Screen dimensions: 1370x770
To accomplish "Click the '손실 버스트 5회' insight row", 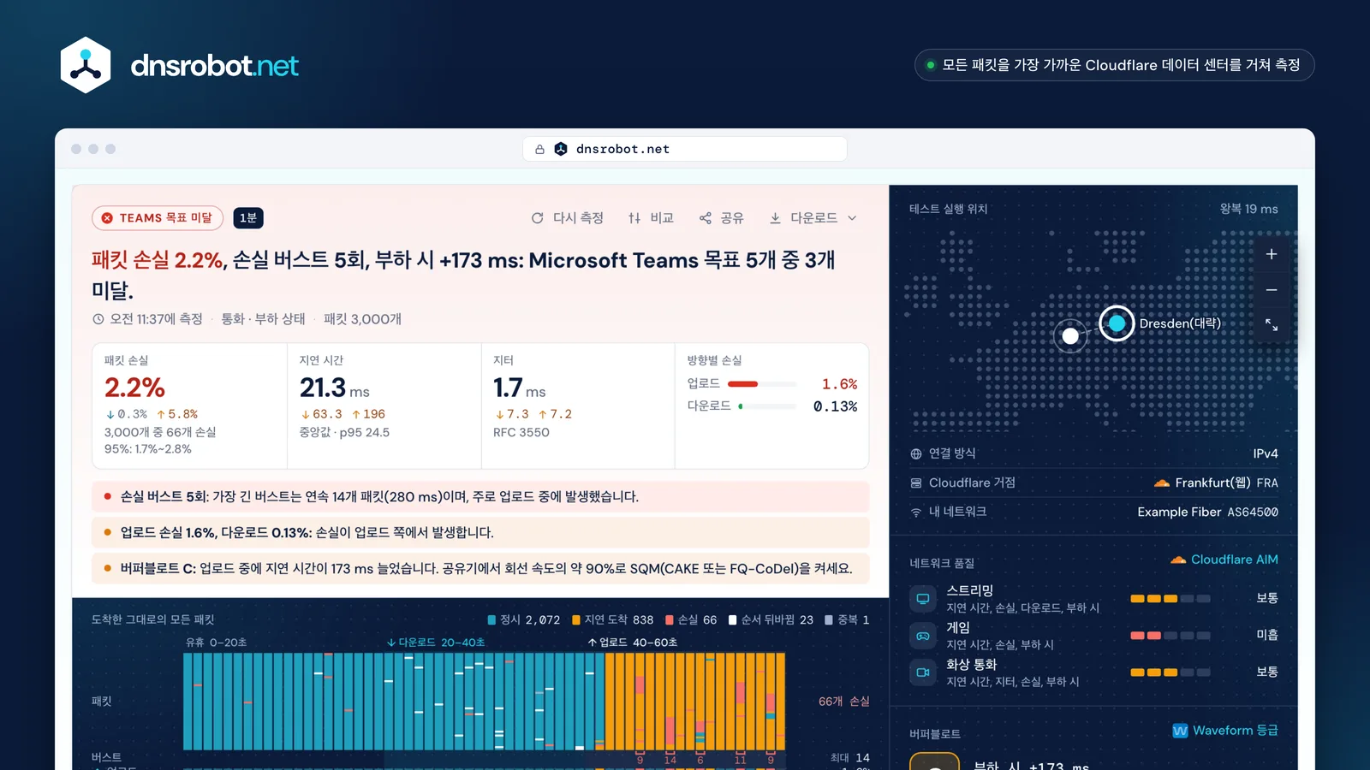I will tap(480, 496).
